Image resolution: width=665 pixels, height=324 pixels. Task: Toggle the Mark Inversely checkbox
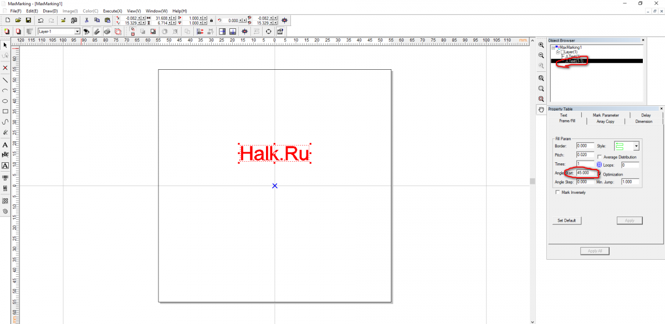557,193
